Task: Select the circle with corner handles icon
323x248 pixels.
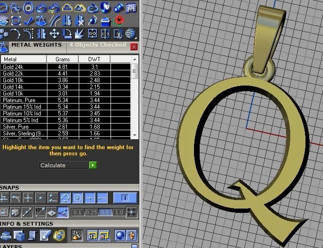Action: (16, 20)
